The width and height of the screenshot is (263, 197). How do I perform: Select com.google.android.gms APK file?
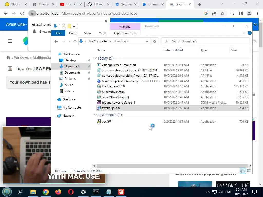point(130,70)
